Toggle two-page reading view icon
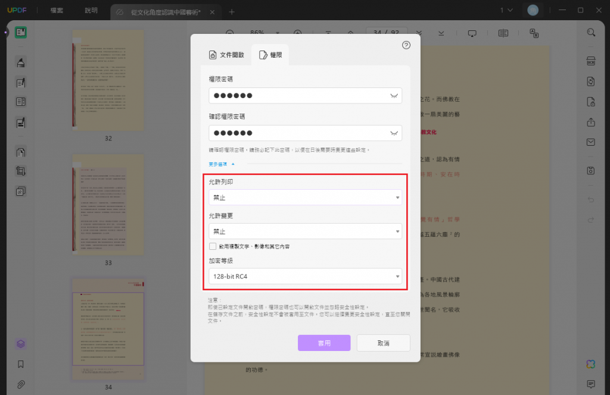Screen dimensions: 610x395 [x=503, y=33]
